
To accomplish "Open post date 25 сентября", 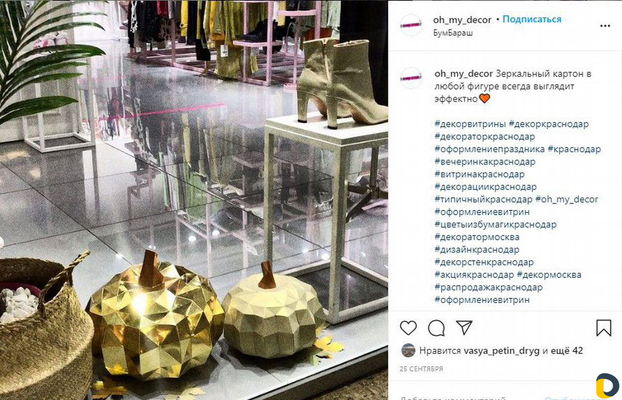I will point(421,369).
